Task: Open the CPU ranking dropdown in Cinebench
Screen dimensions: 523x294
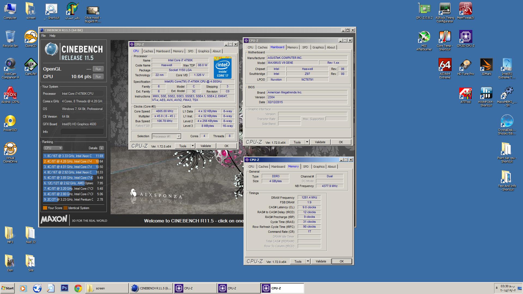Action: [53, 148]
